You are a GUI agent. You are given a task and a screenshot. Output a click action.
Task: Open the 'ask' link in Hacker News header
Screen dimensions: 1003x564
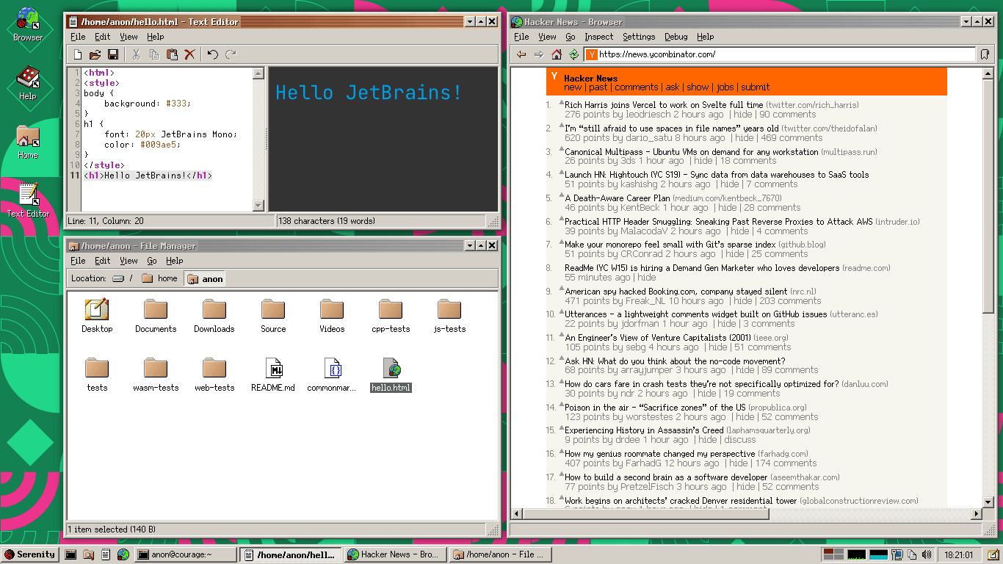pos(673,87)
